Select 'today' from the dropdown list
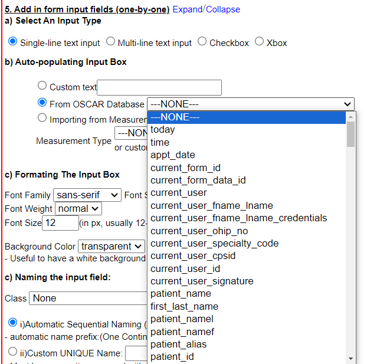Viewport: 367px width, 364px height. tap(163, 130)
